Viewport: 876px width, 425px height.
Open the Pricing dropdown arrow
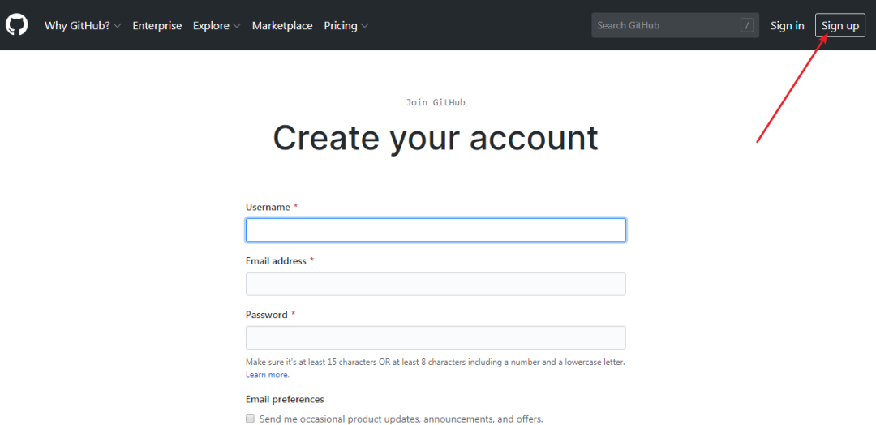pos(364,26)
